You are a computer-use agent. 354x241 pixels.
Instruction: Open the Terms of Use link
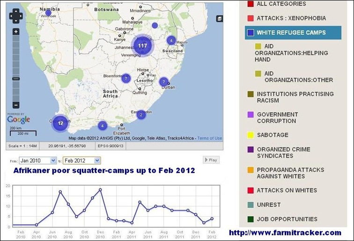[x=209, y=138]
